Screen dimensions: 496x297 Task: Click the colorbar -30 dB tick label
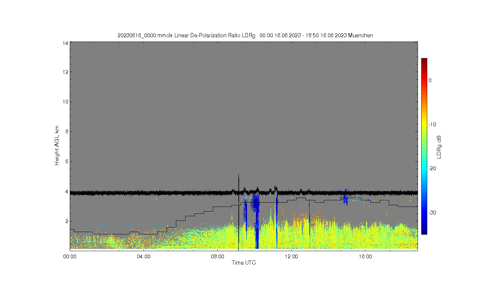[x=432, y=213]
